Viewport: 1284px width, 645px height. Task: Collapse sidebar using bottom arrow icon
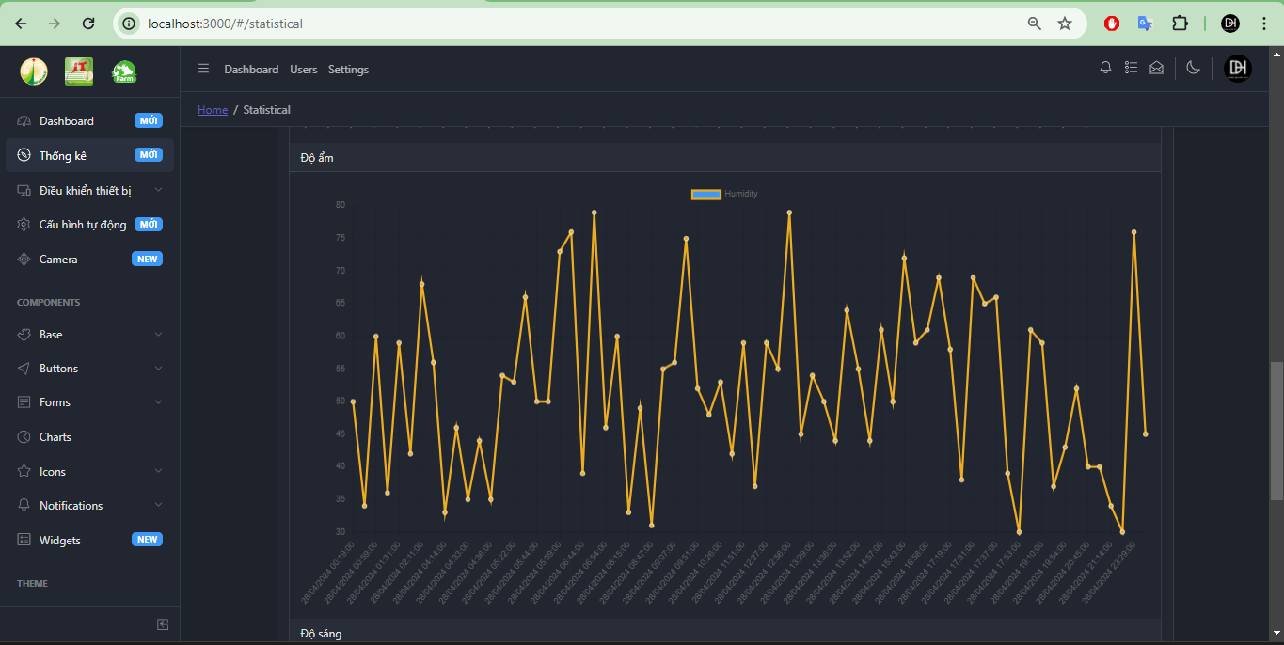tap(163, 624)
